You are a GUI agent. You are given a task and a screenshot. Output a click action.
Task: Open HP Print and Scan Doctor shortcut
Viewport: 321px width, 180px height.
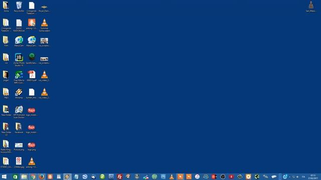click(19, 112)
